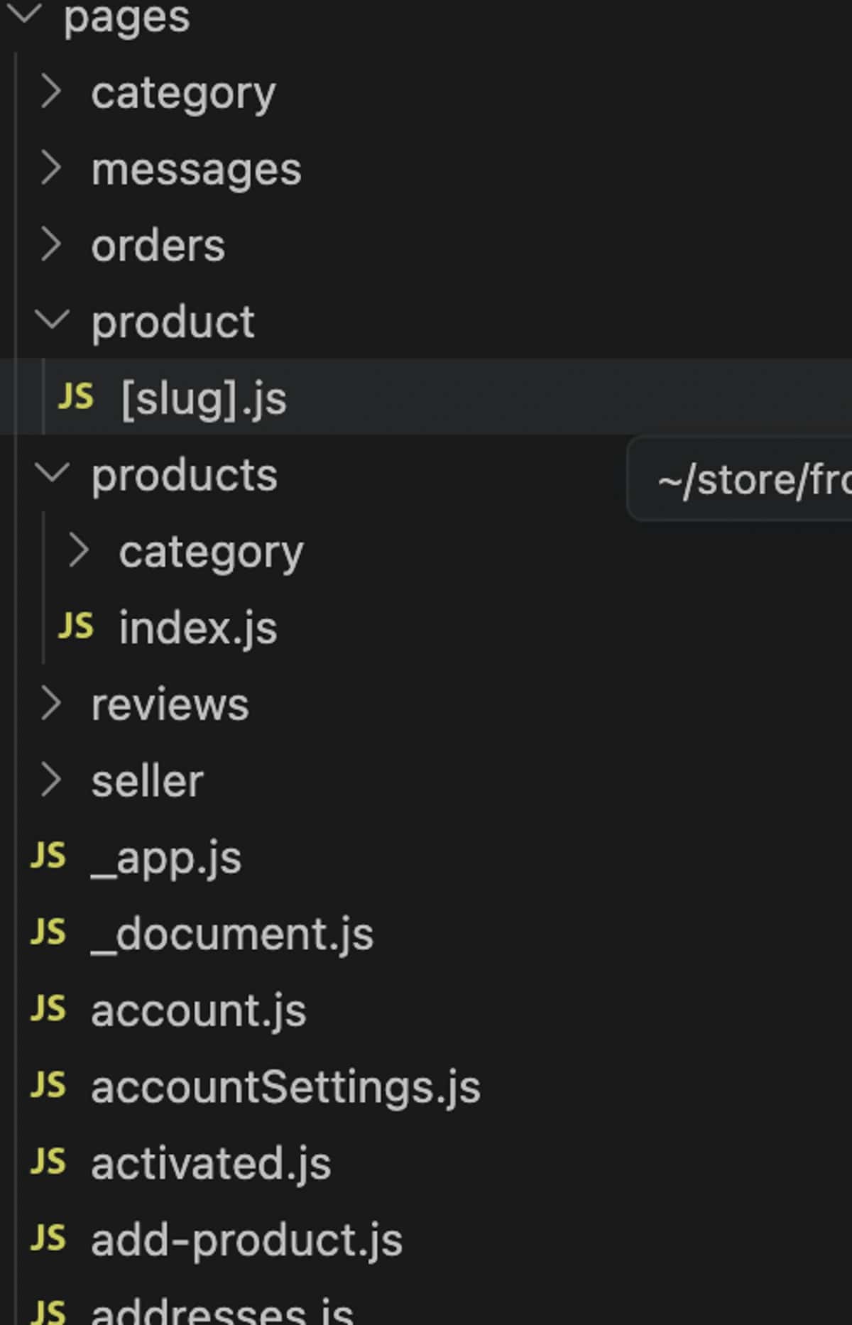This screenshot has height=1325, width=852.
Task: Click the JS icon beside _app.js
Action: coord(48,856)
